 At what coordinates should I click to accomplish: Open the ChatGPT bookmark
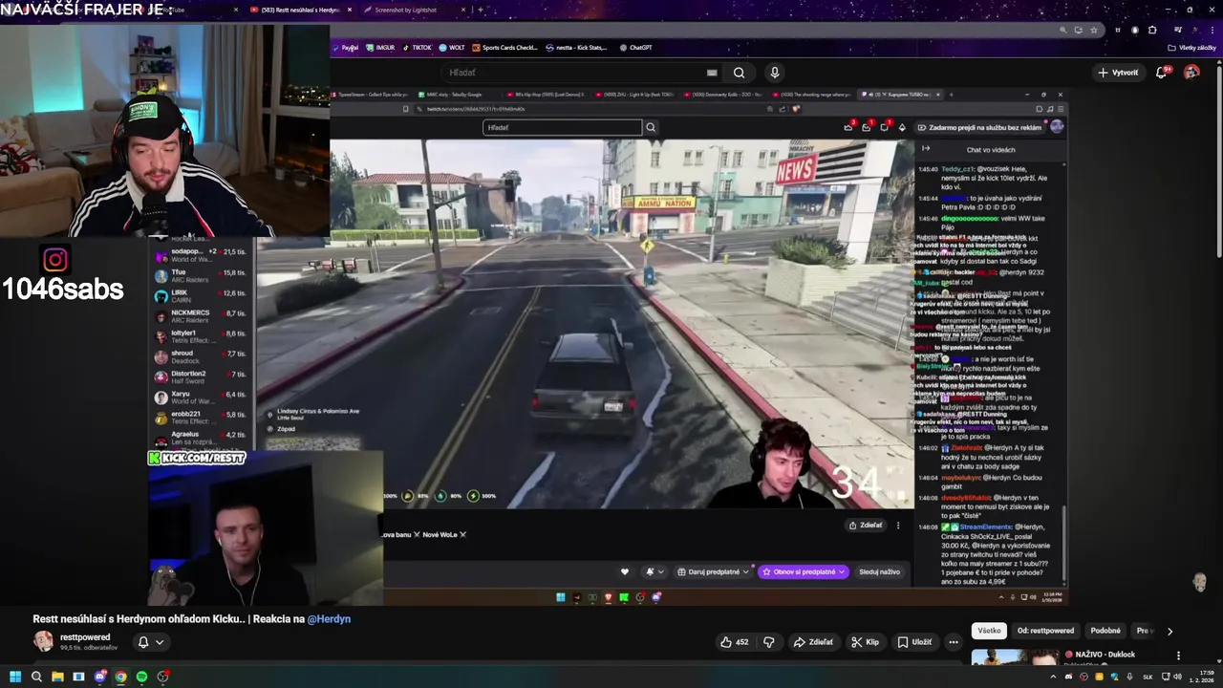636,47
